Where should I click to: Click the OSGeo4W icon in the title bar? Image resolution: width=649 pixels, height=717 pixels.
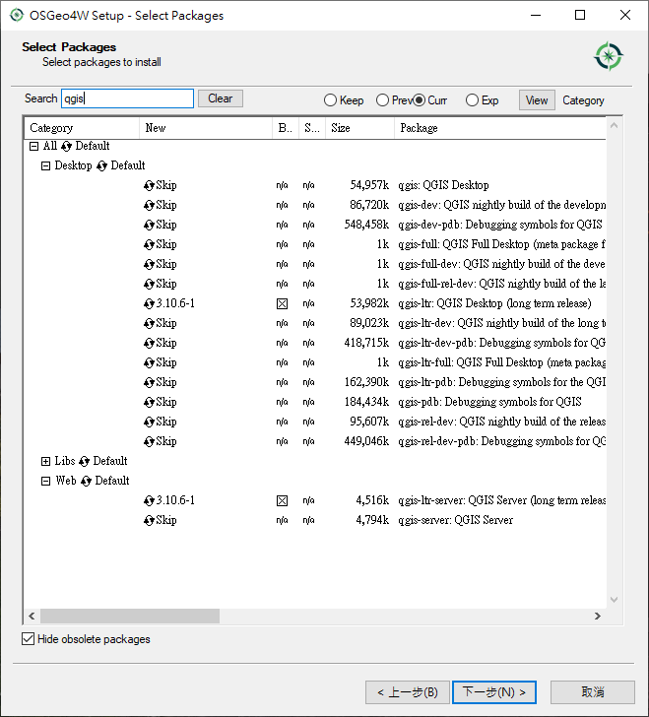pyautogui.click(x=17, y=15)
